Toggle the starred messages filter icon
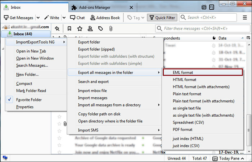The image size is (252, 162). (x=80, y=28)
